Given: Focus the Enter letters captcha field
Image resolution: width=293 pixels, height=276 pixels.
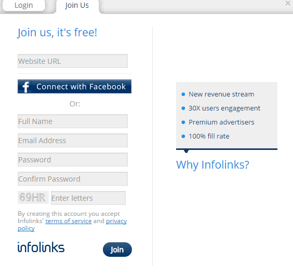Looking at the screenshot, I should pyautogui.click(x=88, y=198).
